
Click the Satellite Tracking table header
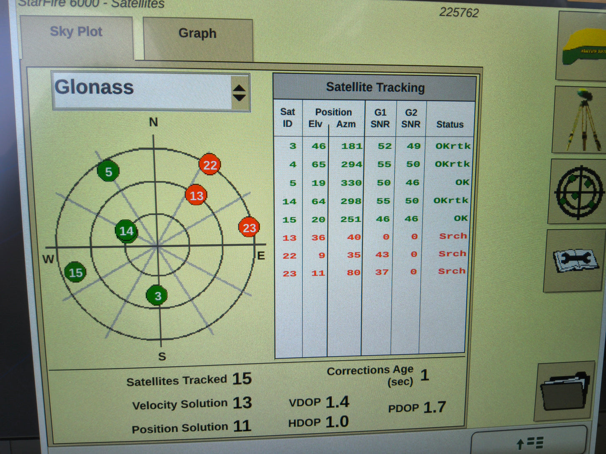(x=375, y=87)
